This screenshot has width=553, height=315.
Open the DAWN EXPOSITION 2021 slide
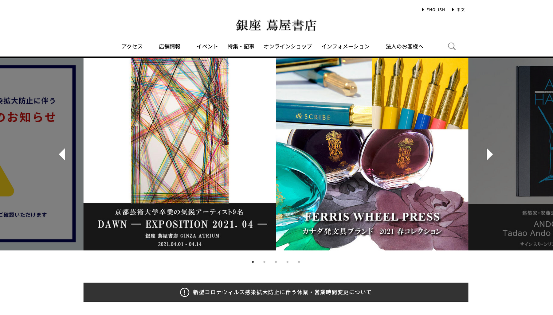click(x=180, y=154)
